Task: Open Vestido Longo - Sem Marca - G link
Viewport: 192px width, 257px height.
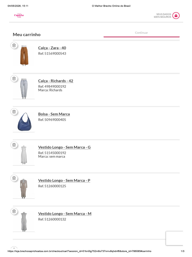Action: (x=64, y=147)
